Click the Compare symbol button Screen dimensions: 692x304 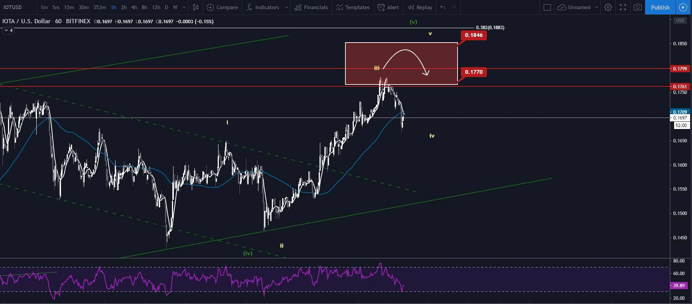tap(222, 7)
